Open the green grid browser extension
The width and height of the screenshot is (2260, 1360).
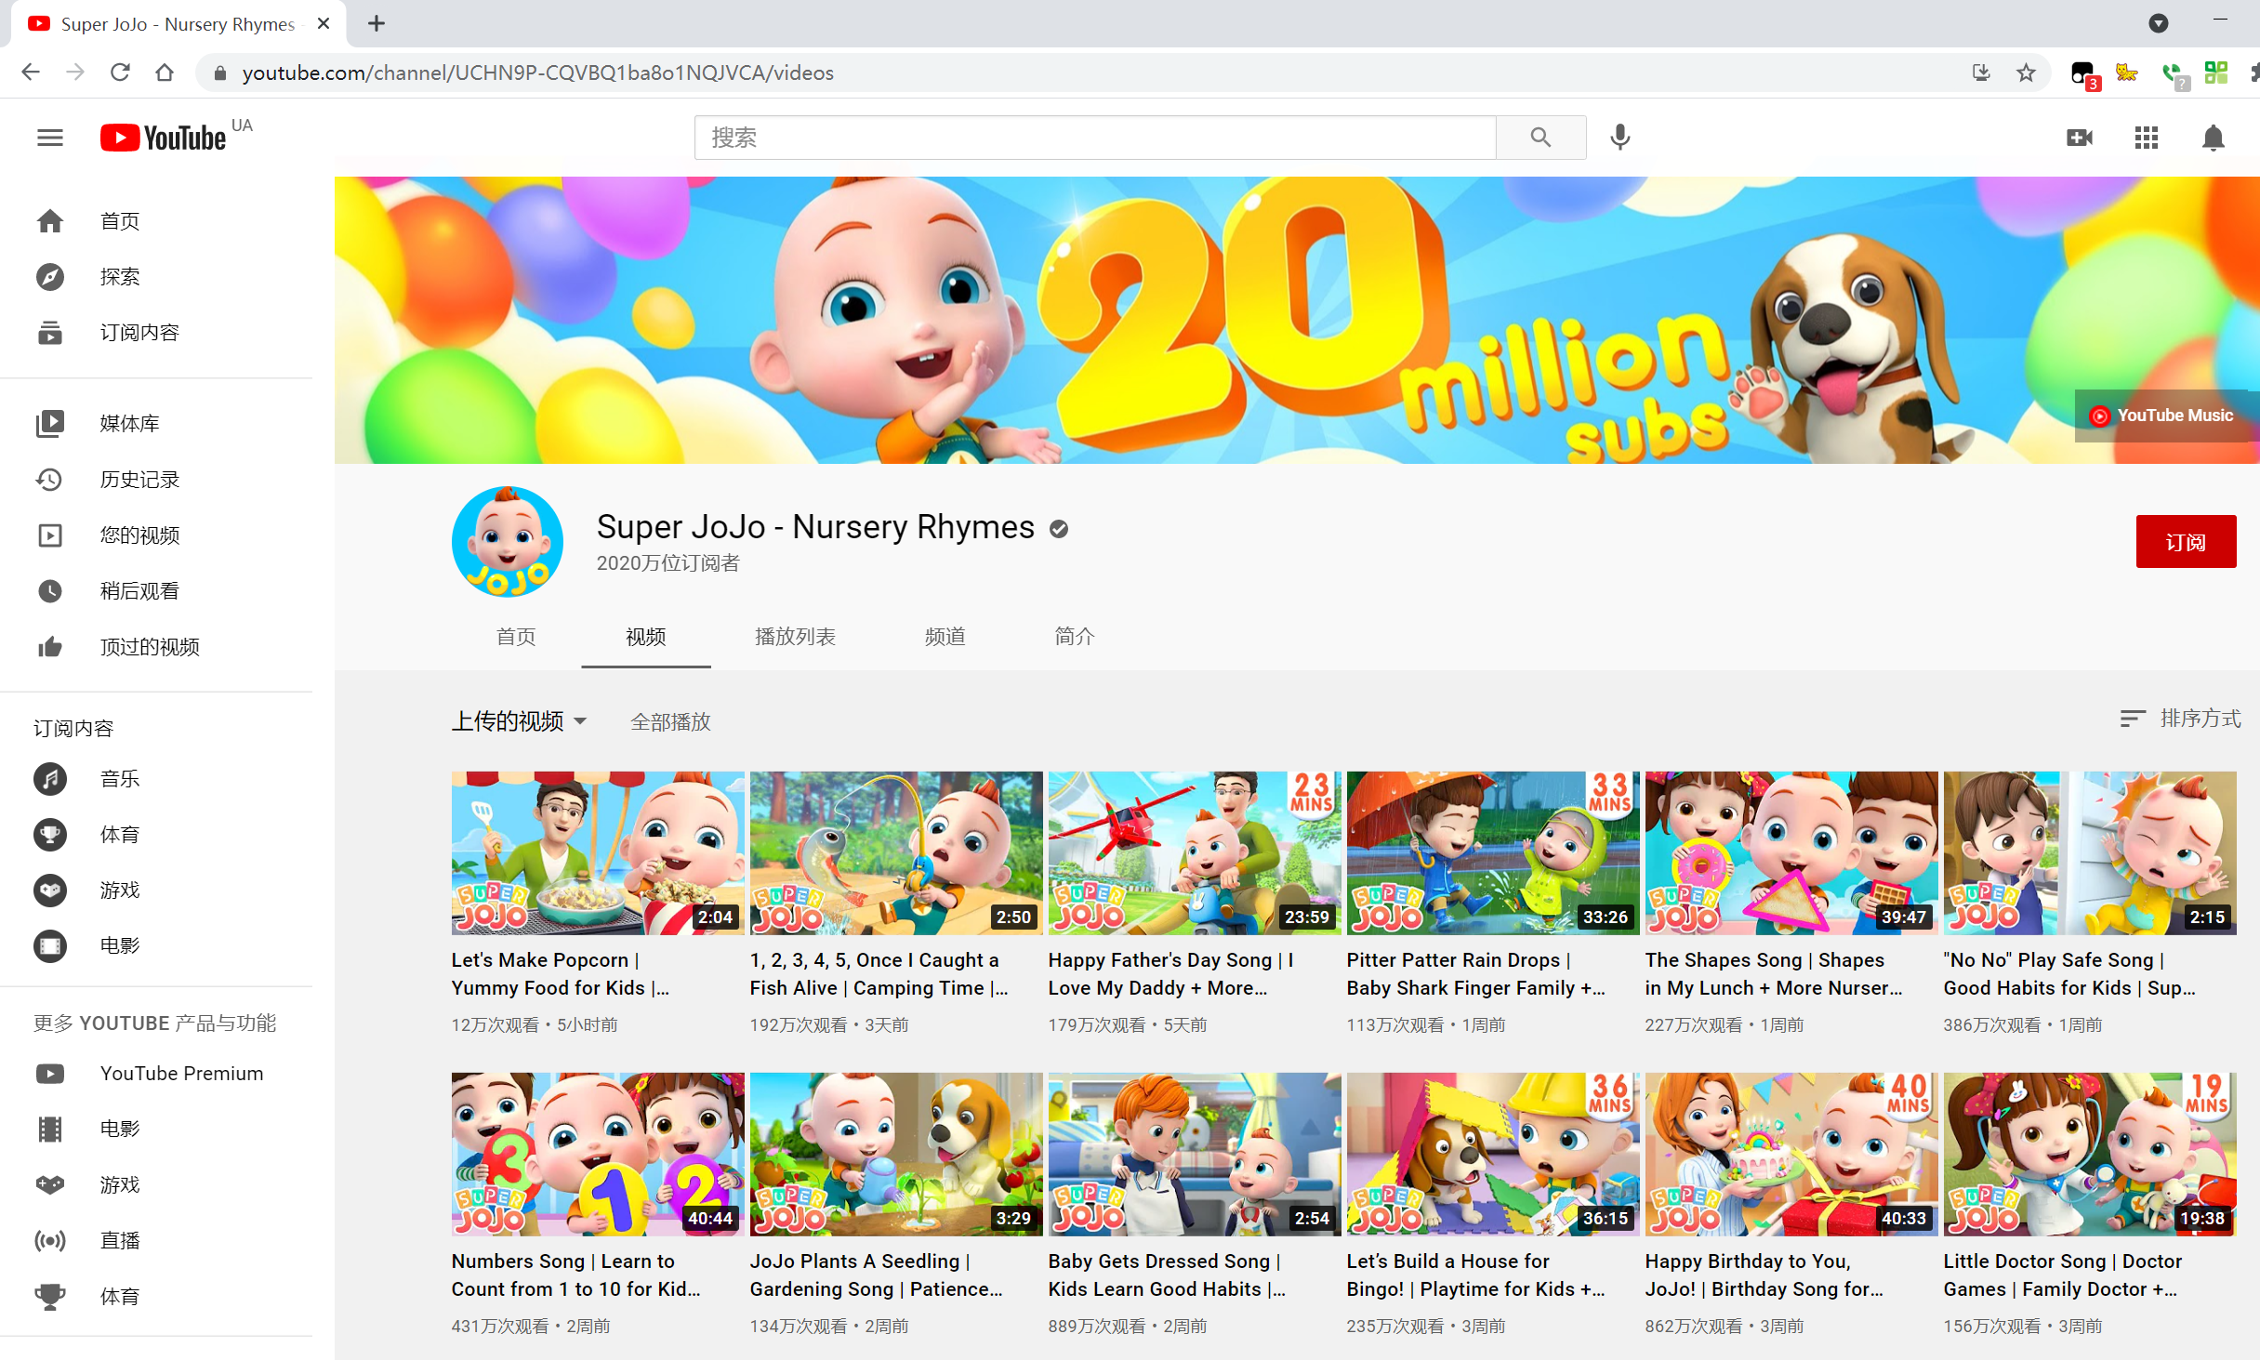coord(2216,73)
